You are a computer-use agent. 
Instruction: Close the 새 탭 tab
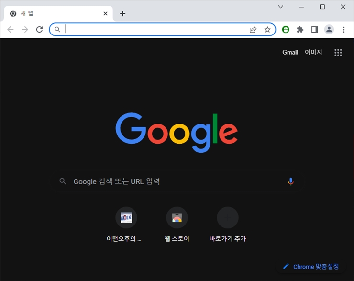point(105,14)
